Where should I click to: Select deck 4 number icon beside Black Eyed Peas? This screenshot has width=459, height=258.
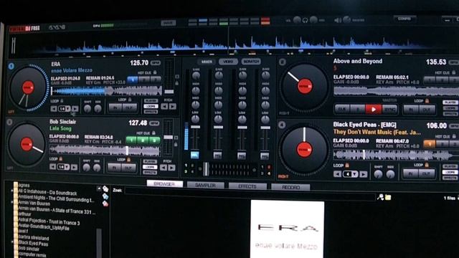pos(282,125)
